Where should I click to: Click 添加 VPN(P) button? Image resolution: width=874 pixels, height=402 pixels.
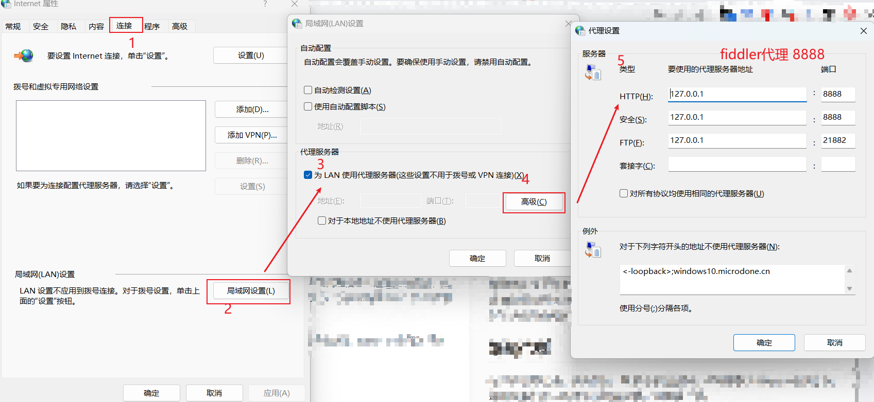click(x=252, y=135)
